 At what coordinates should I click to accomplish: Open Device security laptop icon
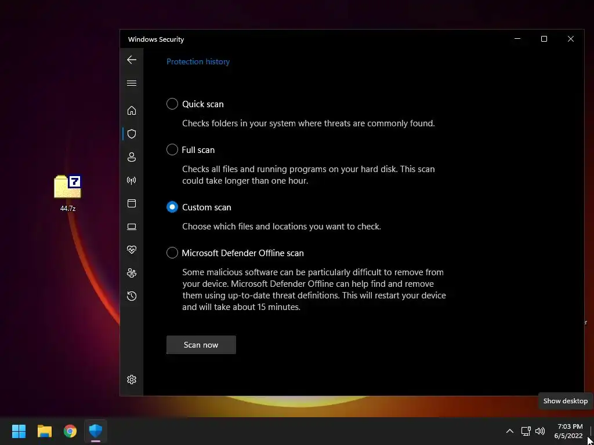point(132,227)
